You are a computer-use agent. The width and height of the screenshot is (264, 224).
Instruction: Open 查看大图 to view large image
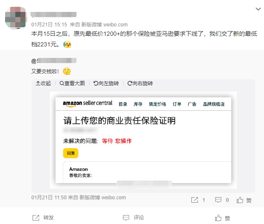click(x=72, y=83)
